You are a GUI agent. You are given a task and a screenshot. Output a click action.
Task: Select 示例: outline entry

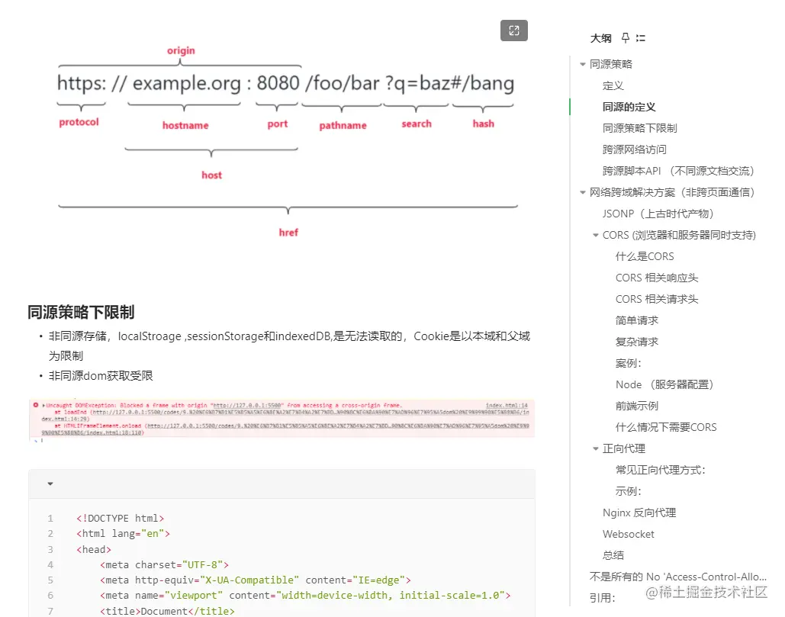[629, 491]
